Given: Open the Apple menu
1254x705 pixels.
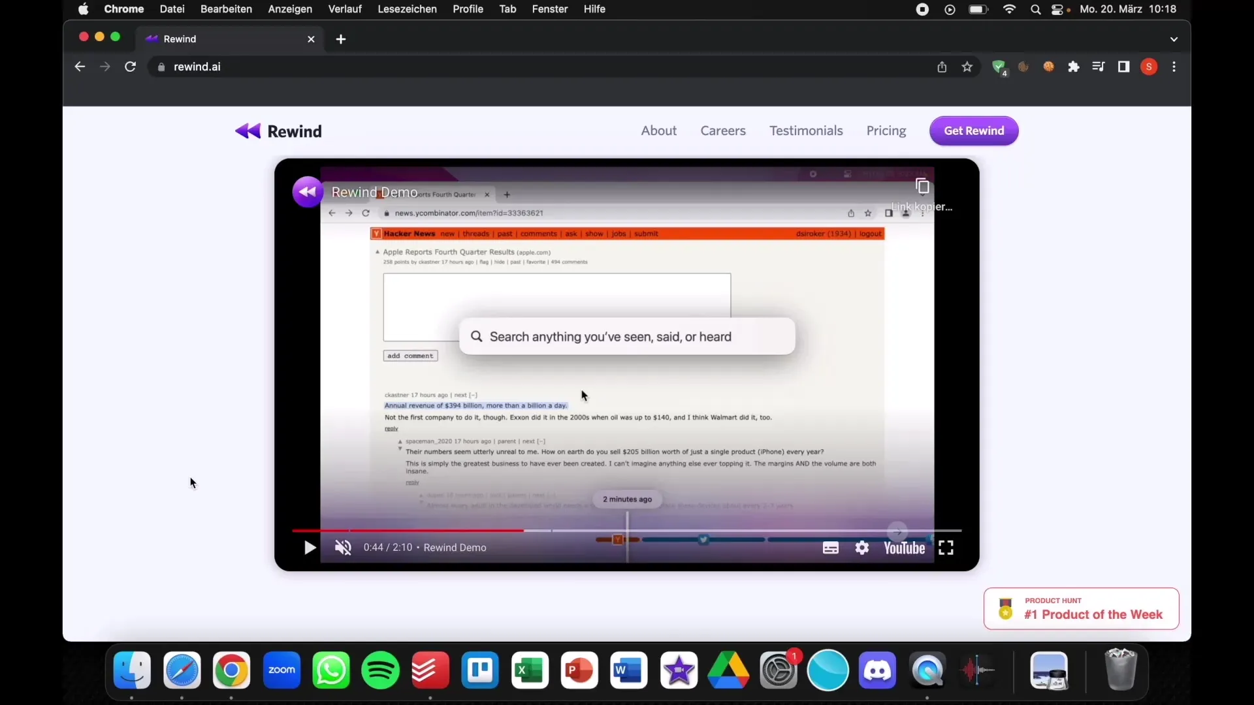Looking at the screenshot, I should pyautogui.click(x=83, y=9).
